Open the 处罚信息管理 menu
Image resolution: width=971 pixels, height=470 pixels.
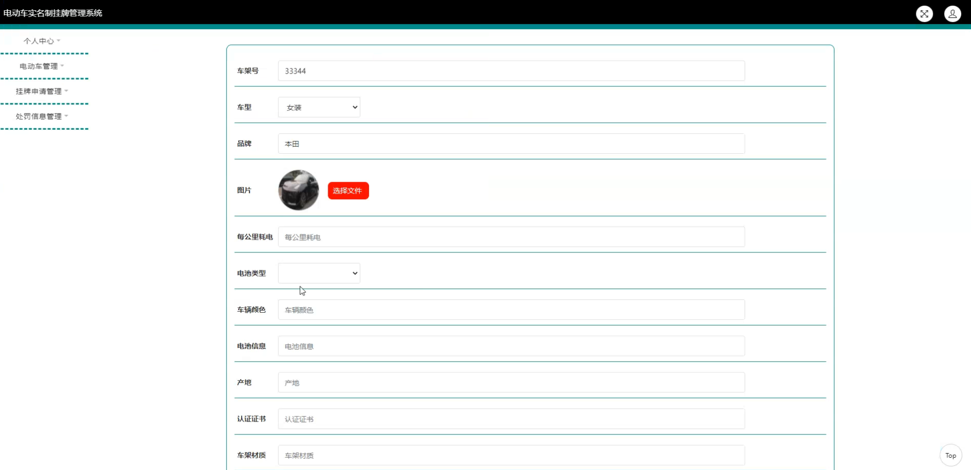click(42, 116)
